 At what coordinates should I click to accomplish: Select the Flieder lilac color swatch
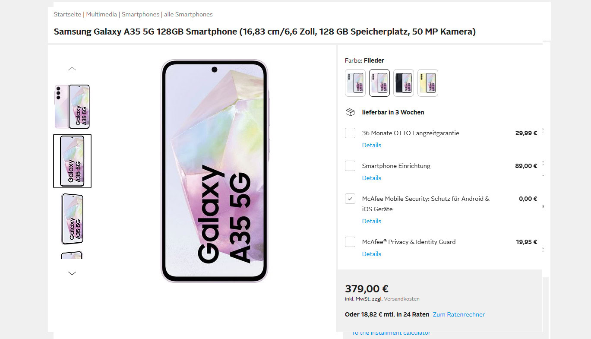pyautogui.click(x=379, y=83)
